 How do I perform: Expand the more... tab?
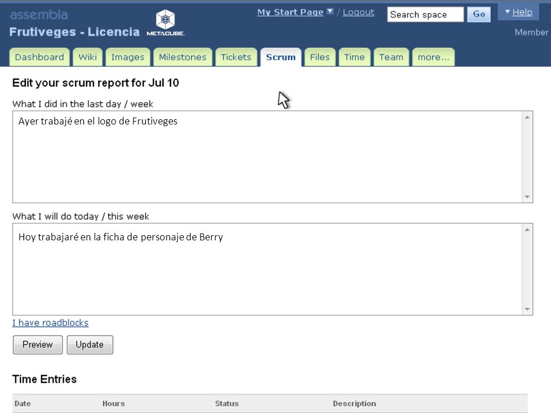coord(433,57)
